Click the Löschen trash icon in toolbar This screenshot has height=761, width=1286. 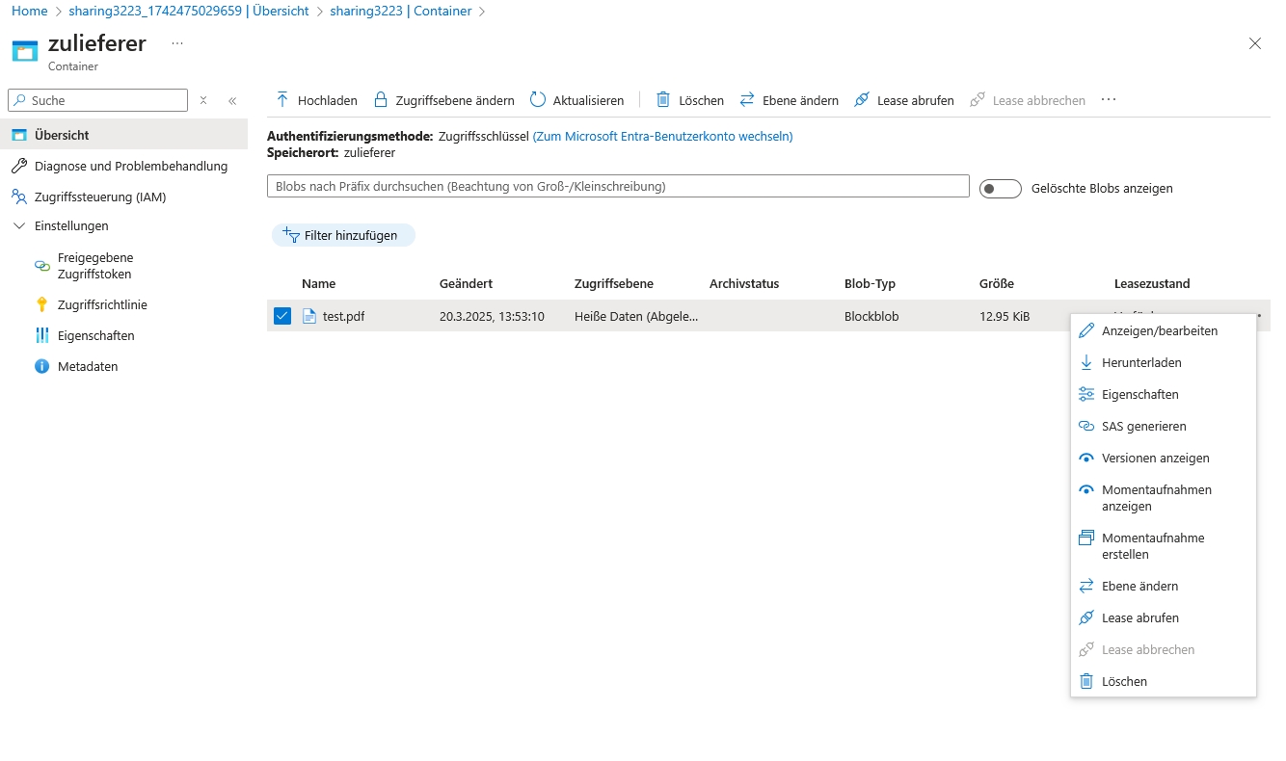663,100
